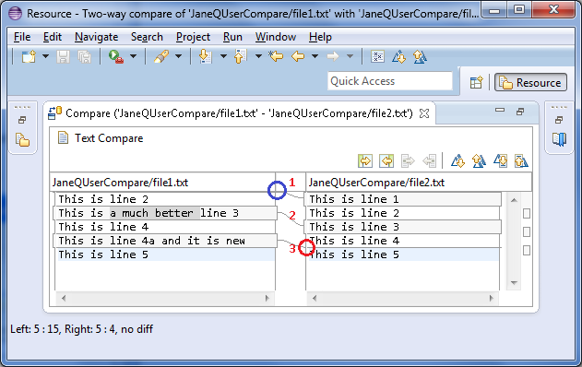
Task: Copy all changes from right to left
Action: [x=386, y=161]
